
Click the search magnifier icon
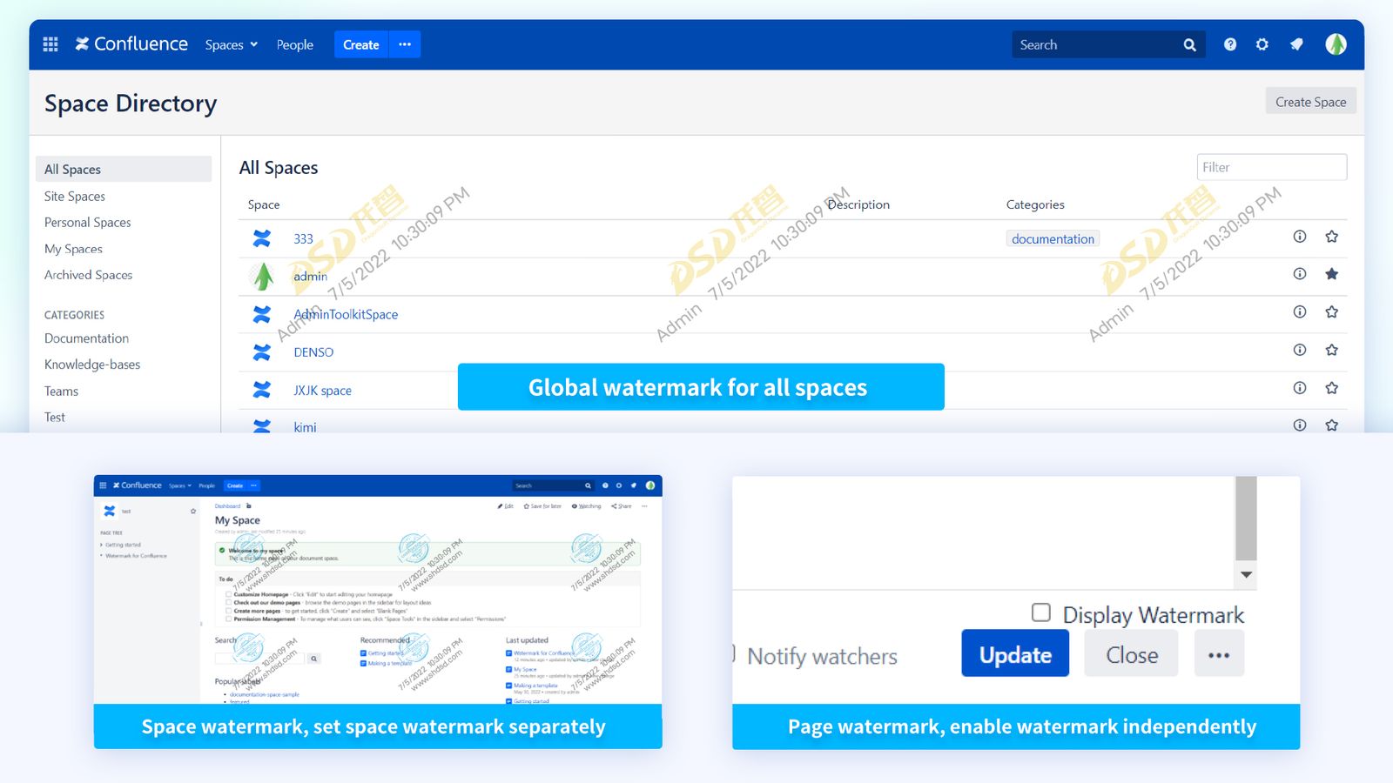coord(1190,44)
